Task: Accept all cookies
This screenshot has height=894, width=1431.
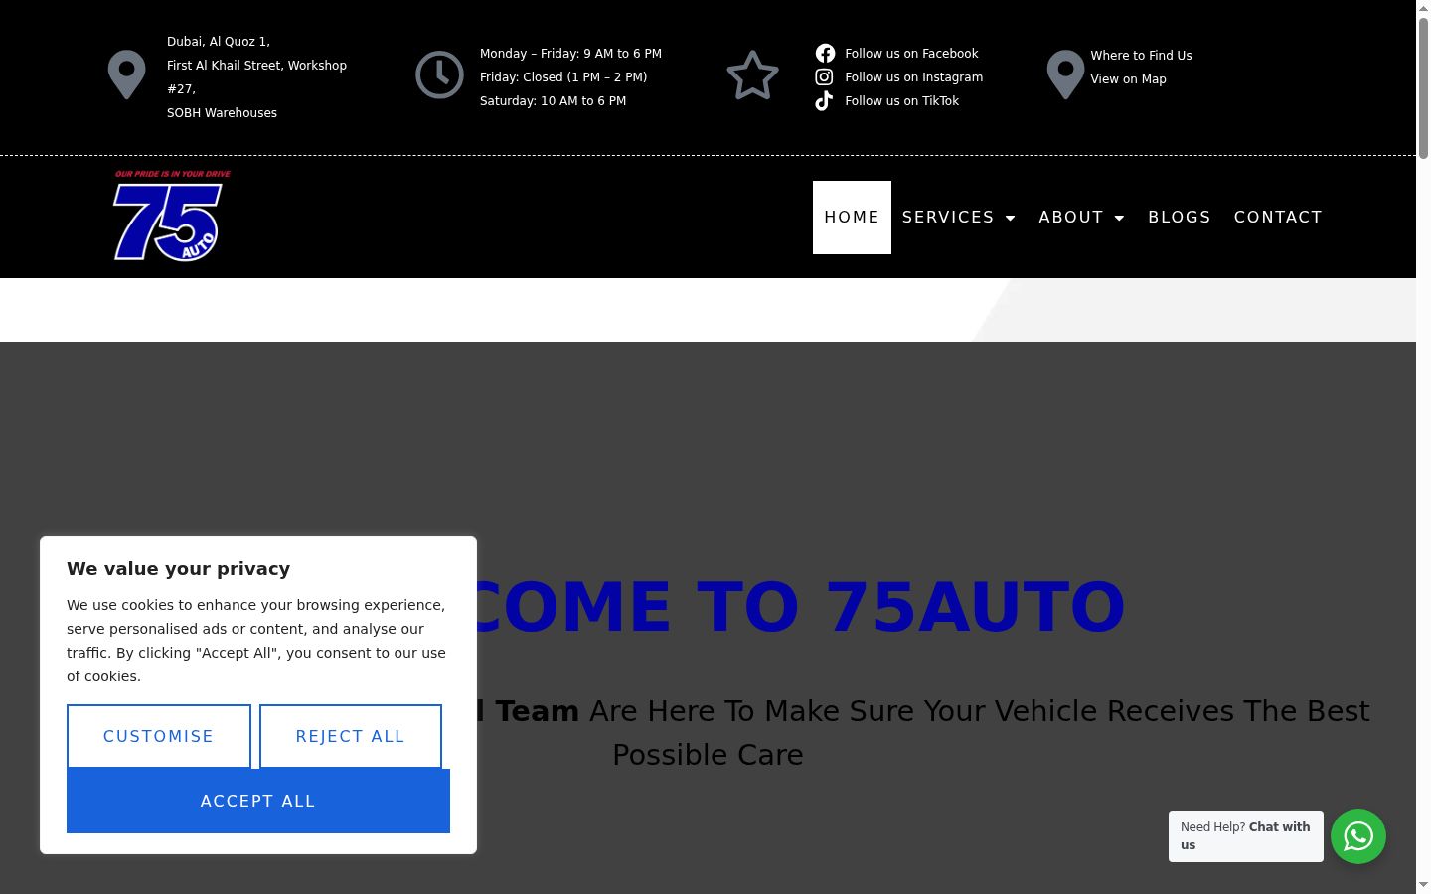Action: [258, 801]
